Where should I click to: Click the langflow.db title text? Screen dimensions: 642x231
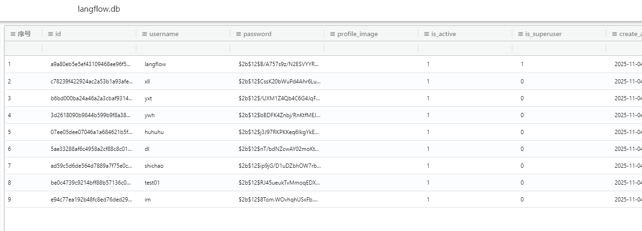[99, 9]
